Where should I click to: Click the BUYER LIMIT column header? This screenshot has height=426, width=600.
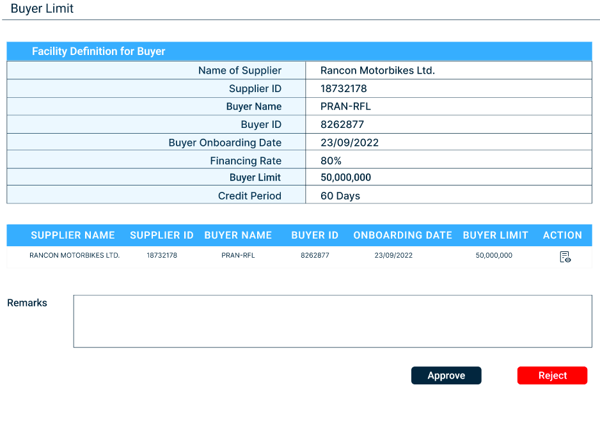tap(496, 235)
